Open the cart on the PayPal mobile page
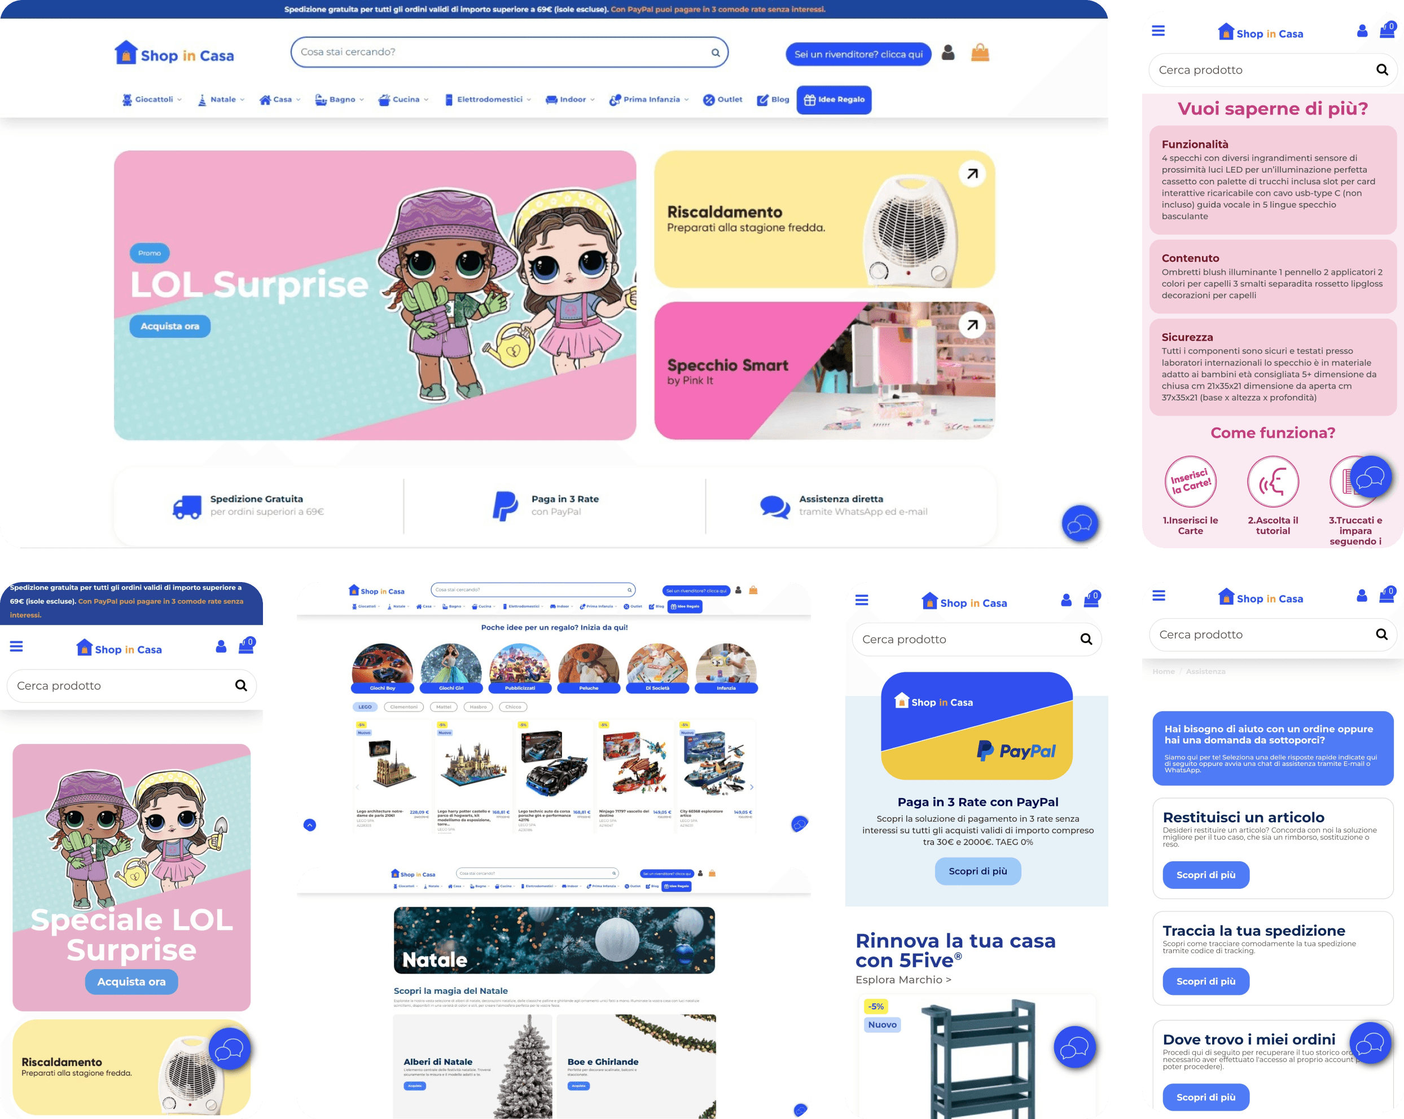The image size is (1404, 1119). tap(1091, 599)
